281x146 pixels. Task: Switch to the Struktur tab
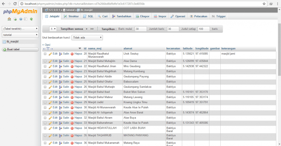pos(71,16)
